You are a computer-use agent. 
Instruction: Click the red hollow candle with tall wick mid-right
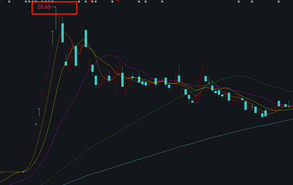coord(202,75)
